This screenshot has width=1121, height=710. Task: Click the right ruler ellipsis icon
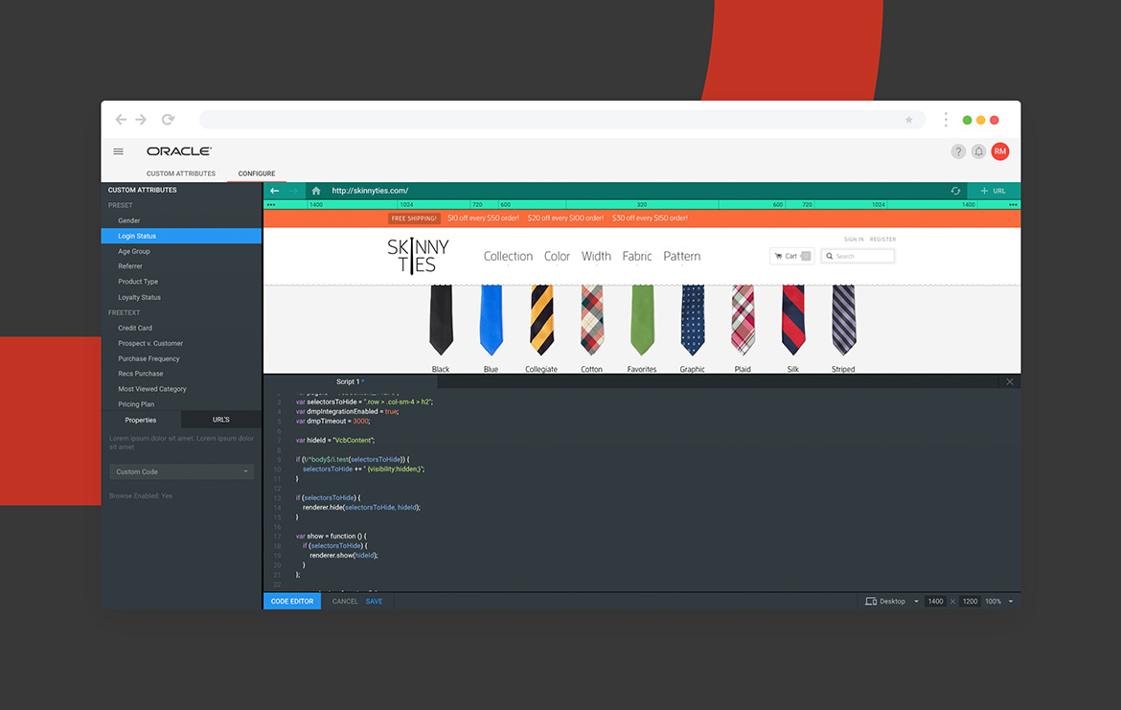[1013, 204]
